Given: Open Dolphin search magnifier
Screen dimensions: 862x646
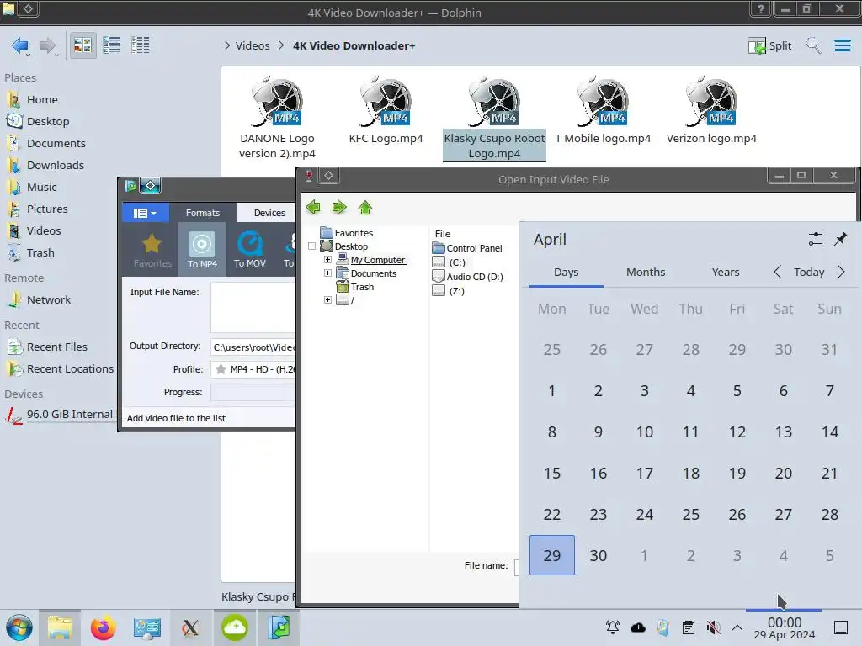Looking at the screenshot, I should tap(813, 45).
